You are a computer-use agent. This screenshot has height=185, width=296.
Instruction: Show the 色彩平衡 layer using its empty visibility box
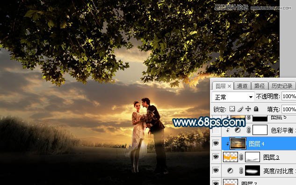216,130
